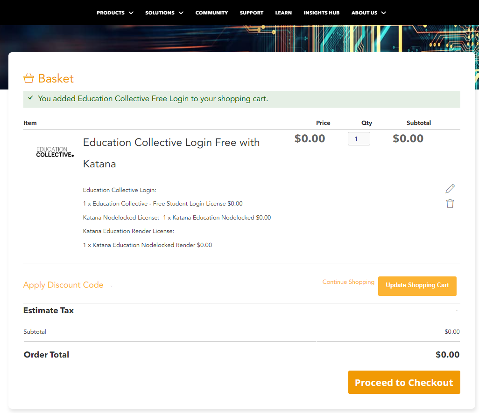
Task: Expand the Apply Discount Code section
Action: (x=68, y=285)
